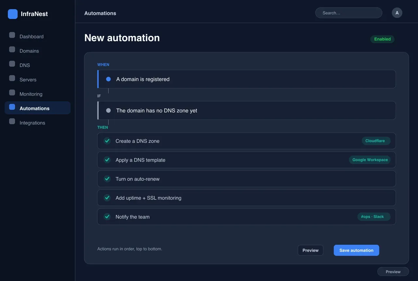Toggle 'Add uptime + SSL monitoring' checkmark
418x281 pixels.
[x=107, y=198]
